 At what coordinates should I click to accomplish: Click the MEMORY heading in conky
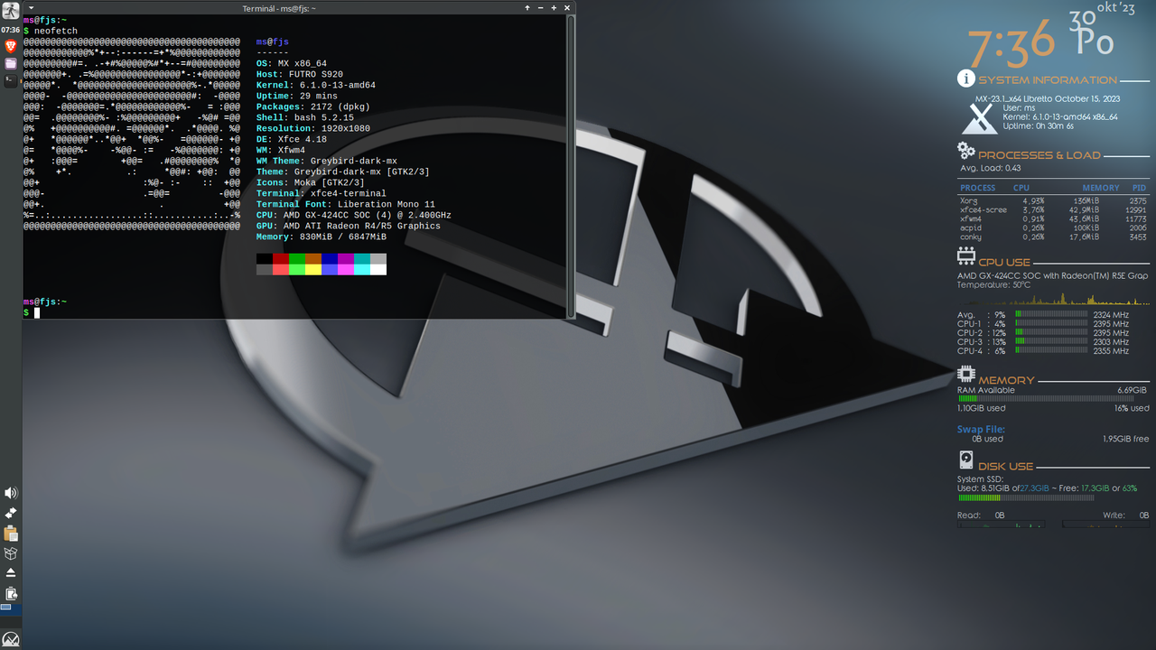[1006, 380]
